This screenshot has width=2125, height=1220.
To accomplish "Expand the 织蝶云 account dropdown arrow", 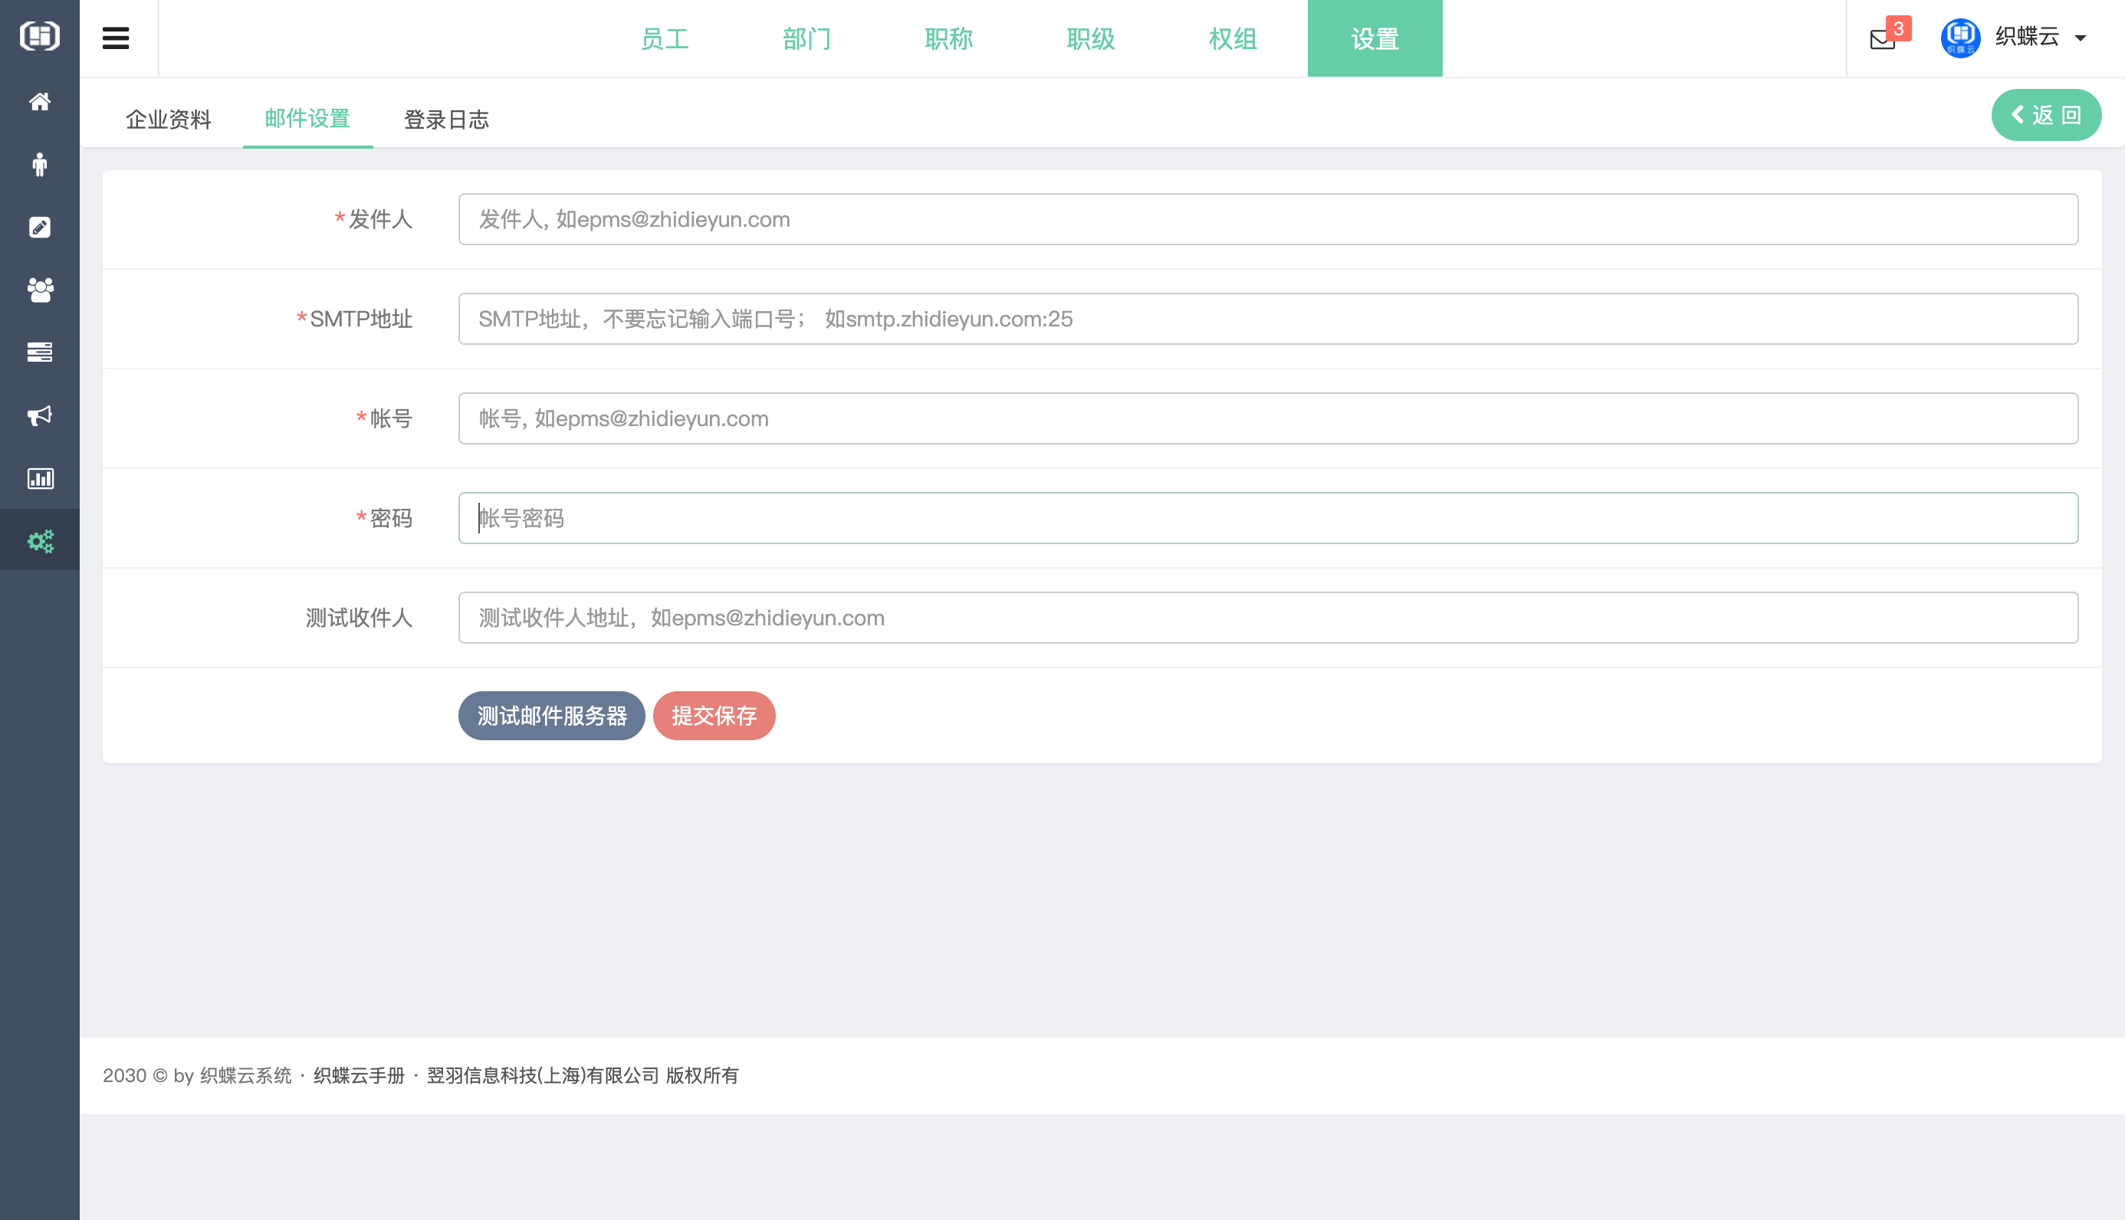I will coord(2081,38).
